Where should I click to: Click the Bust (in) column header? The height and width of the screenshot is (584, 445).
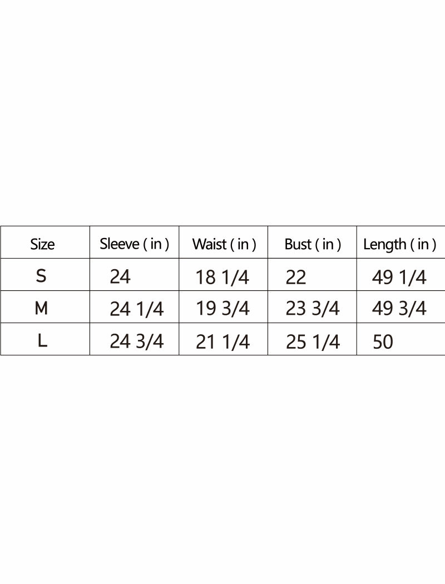(312, 244)
